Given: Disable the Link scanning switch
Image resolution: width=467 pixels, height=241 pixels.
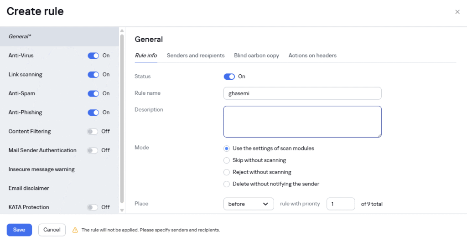Looking at the screenshot, I should 93,75.
